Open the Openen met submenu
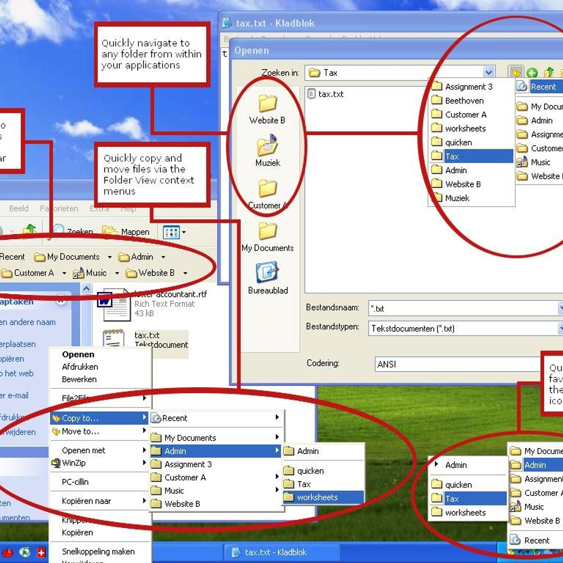 (x=99, y=450)
